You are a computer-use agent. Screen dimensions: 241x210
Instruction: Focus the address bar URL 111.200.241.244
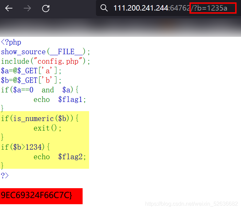coord(141,8)
